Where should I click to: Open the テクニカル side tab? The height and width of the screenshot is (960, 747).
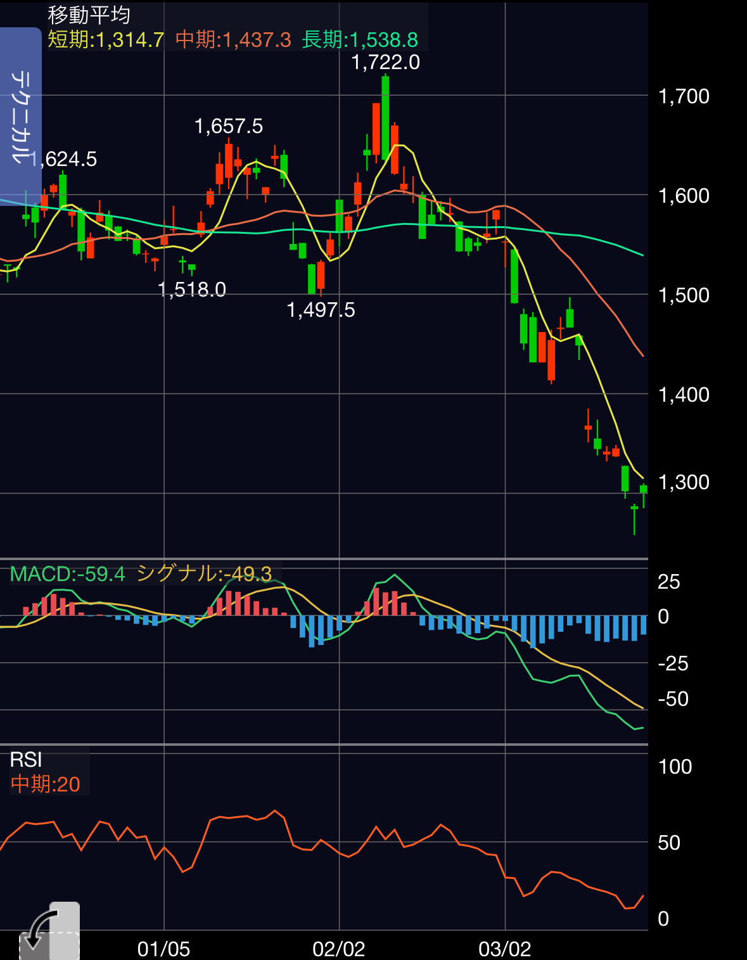pyautogui.click(x=20, y=116)
